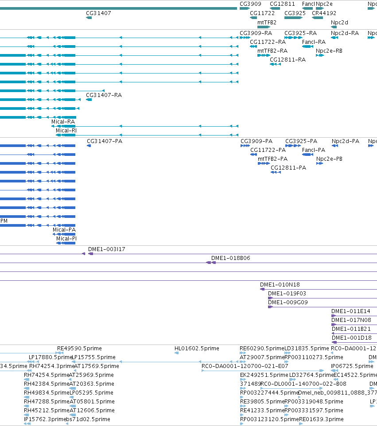Select the mtTFB2 gene label
The height and width of the screenshot is (426, 377).
[x=267, y=22]
